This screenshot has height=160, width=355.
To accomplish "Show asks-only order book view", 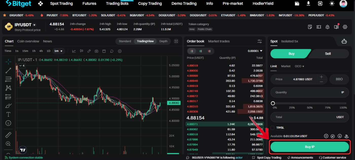I will point(209,51).
